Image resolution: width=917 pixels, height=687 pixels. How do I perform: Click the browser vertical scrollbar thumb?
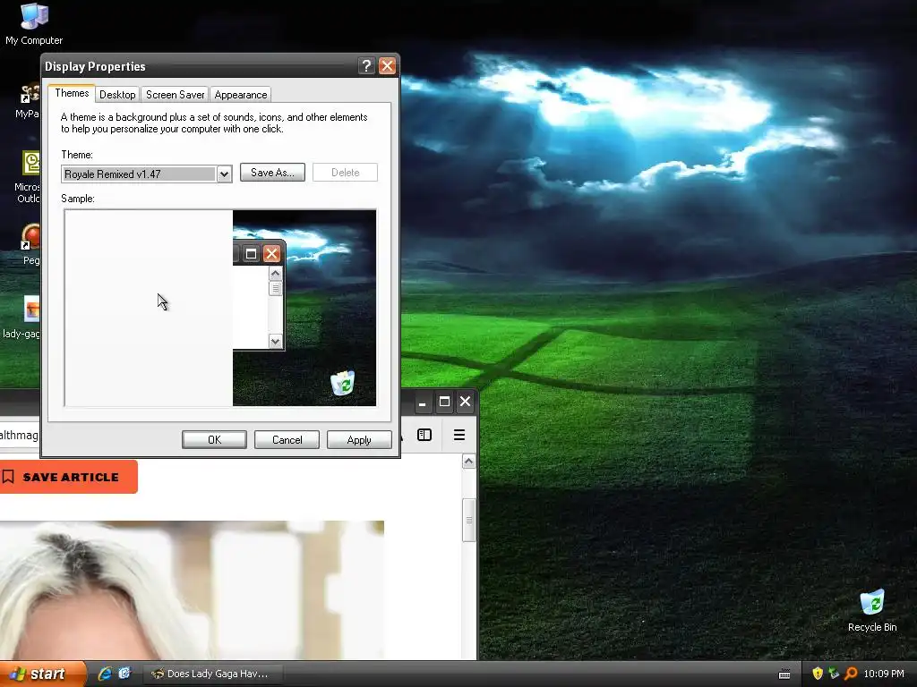coord(468,521)
